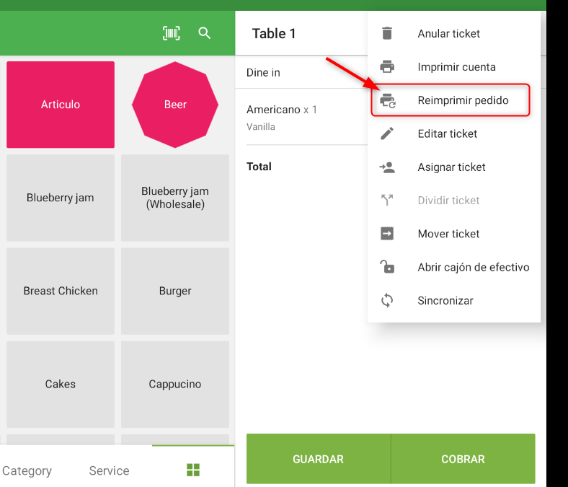The image size is (568, 487).
Task: Click the reprint printer icon
Action: [388, 100]
